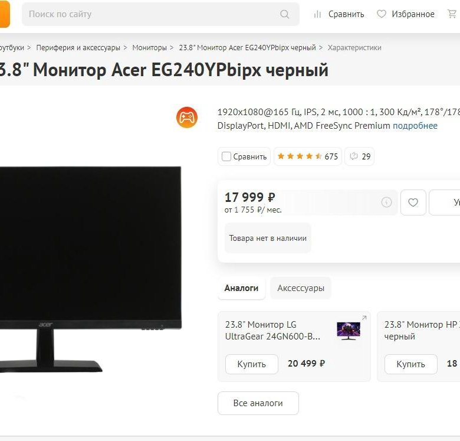Select the Аналоги tab

(x=241, y=288)
